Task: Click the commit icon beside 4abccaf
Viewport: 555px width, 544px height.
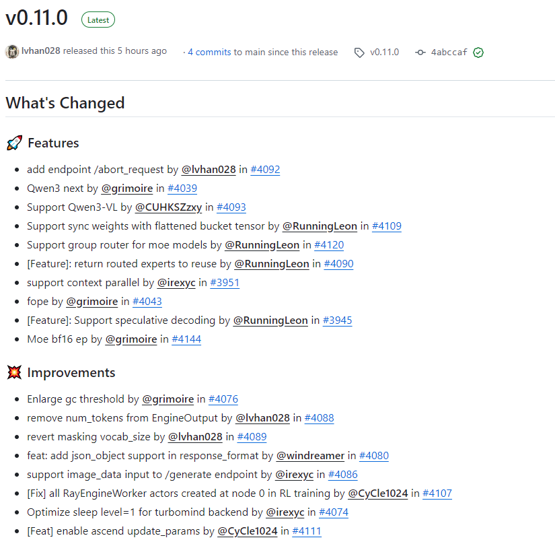Action: (420, 53)
